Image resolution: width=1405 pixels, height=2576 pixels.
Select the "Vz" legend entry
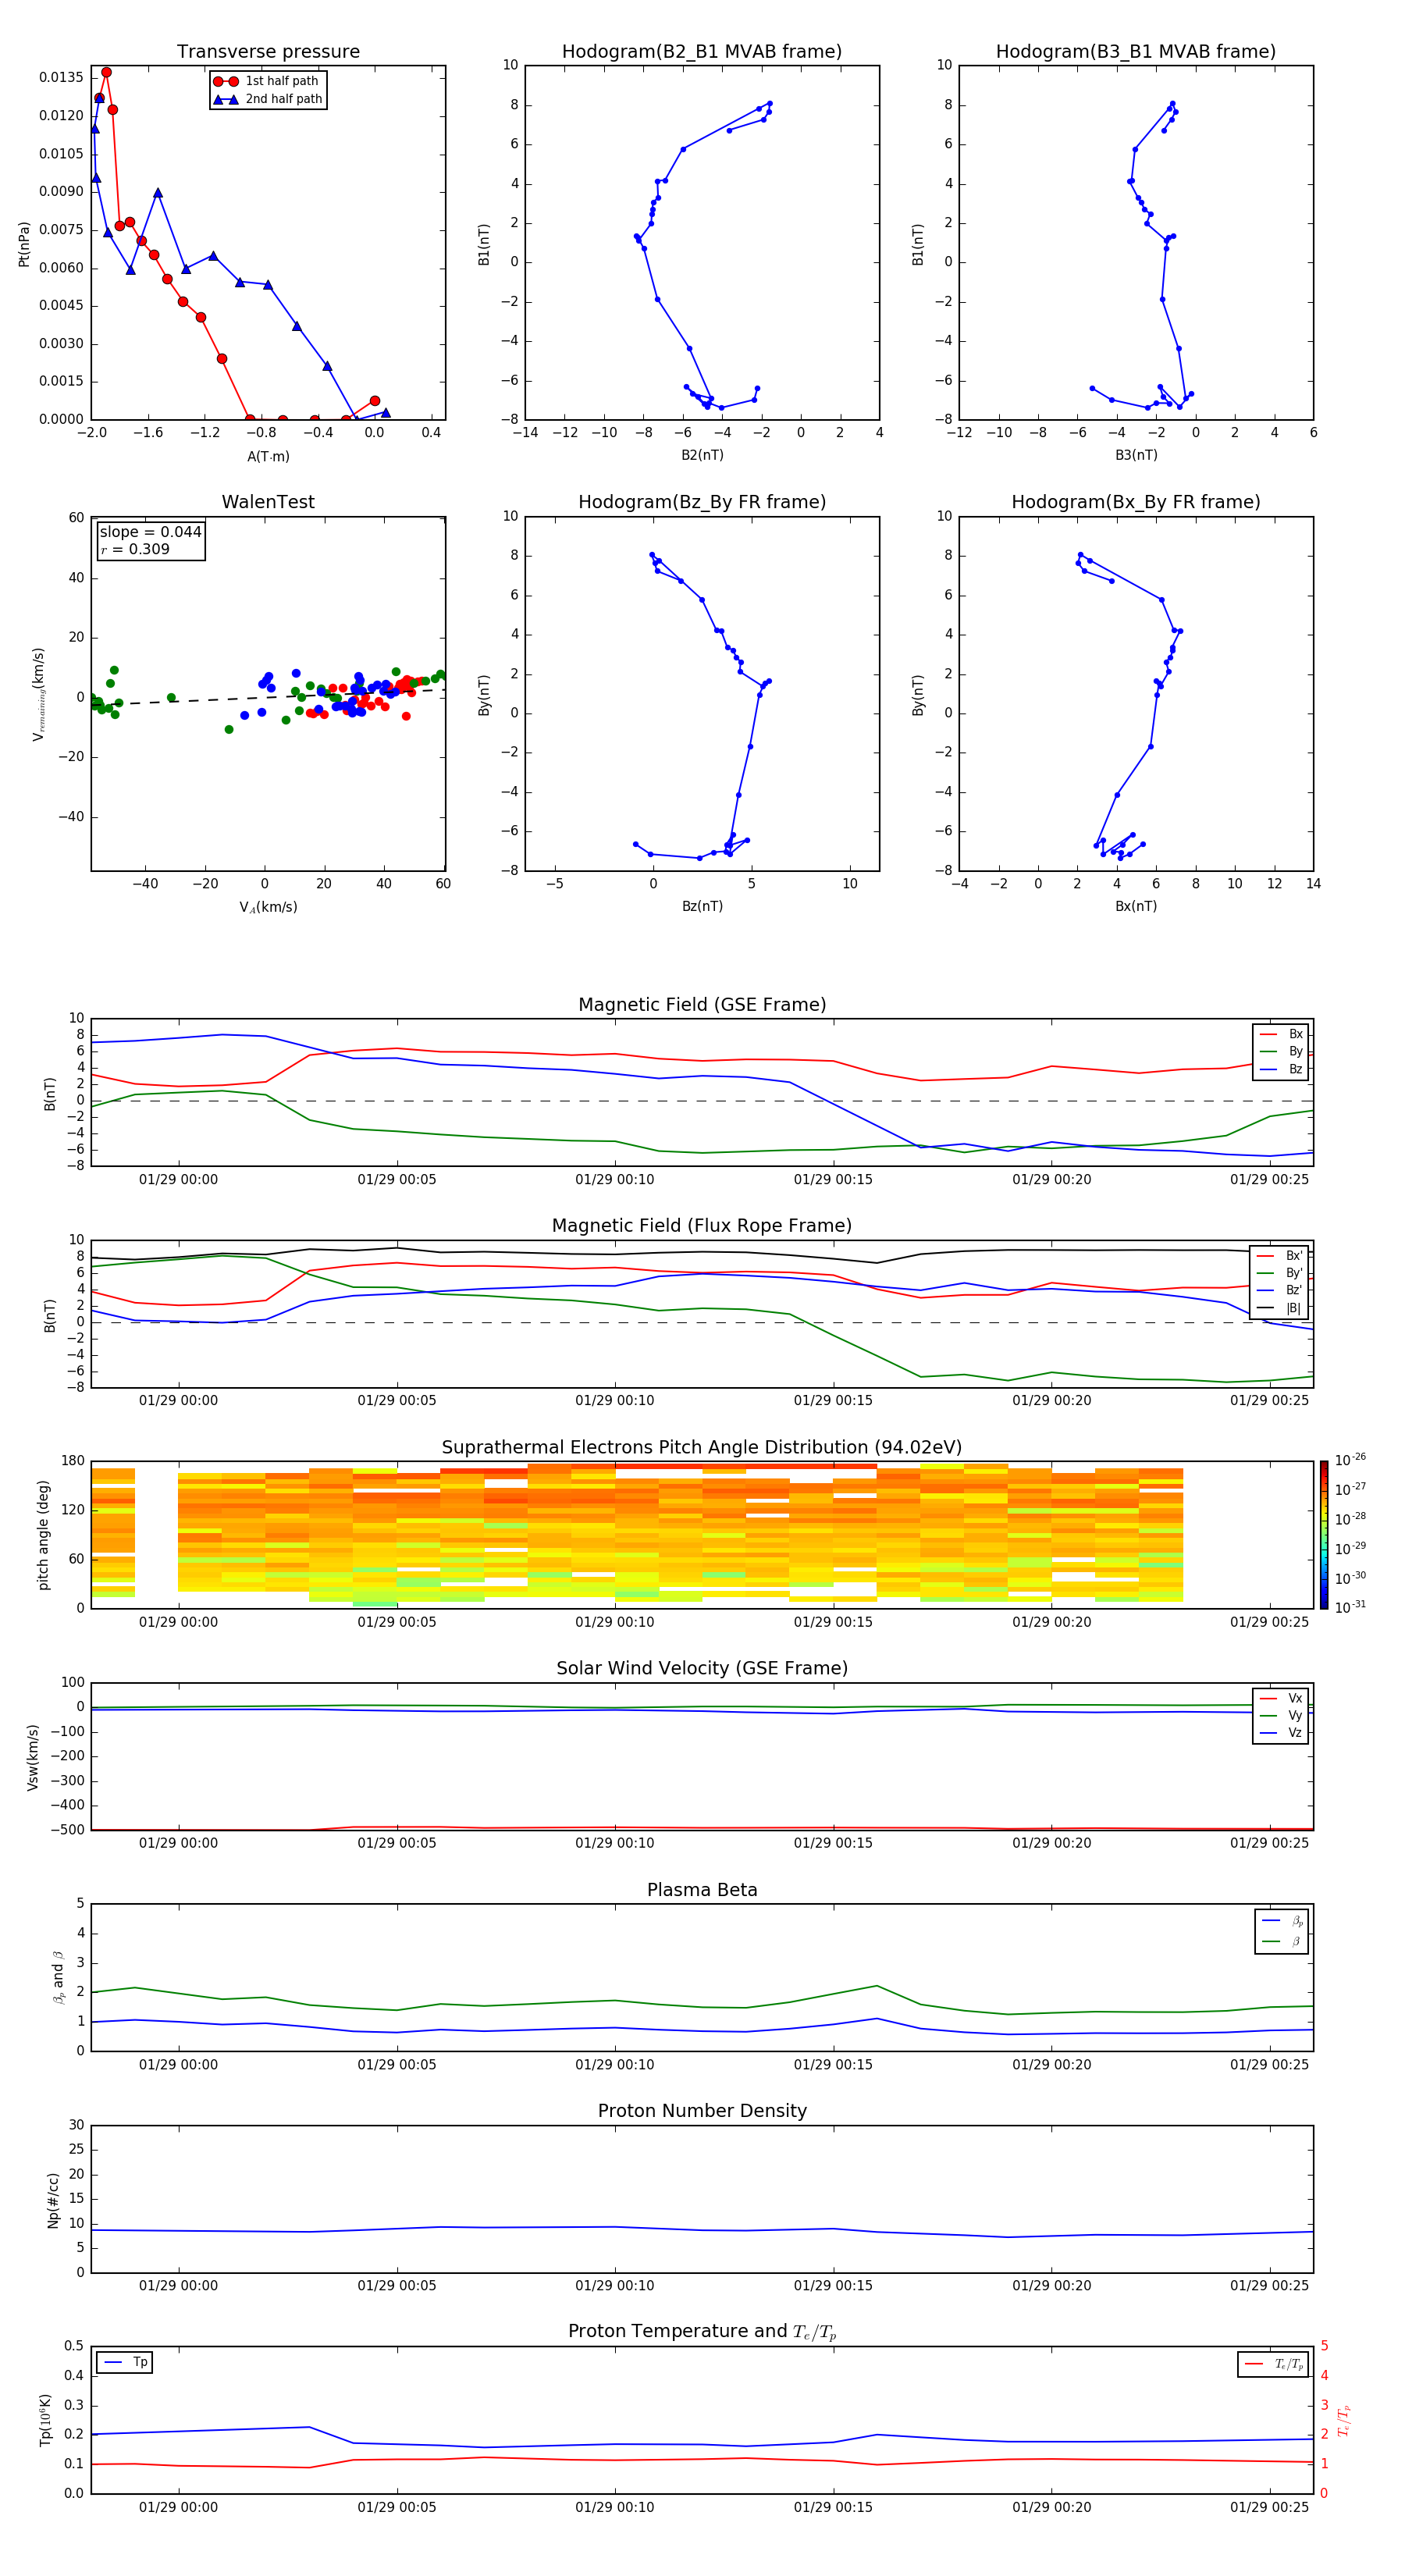point(1281,1733)
